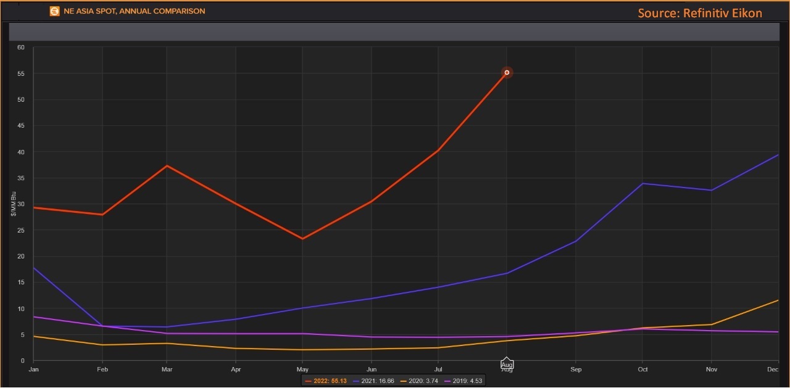Image resolution: width=790 pixels, height=388 pixels.
Task: Click the highlighted August 2022 data point marker
Action: click(507, 73)
